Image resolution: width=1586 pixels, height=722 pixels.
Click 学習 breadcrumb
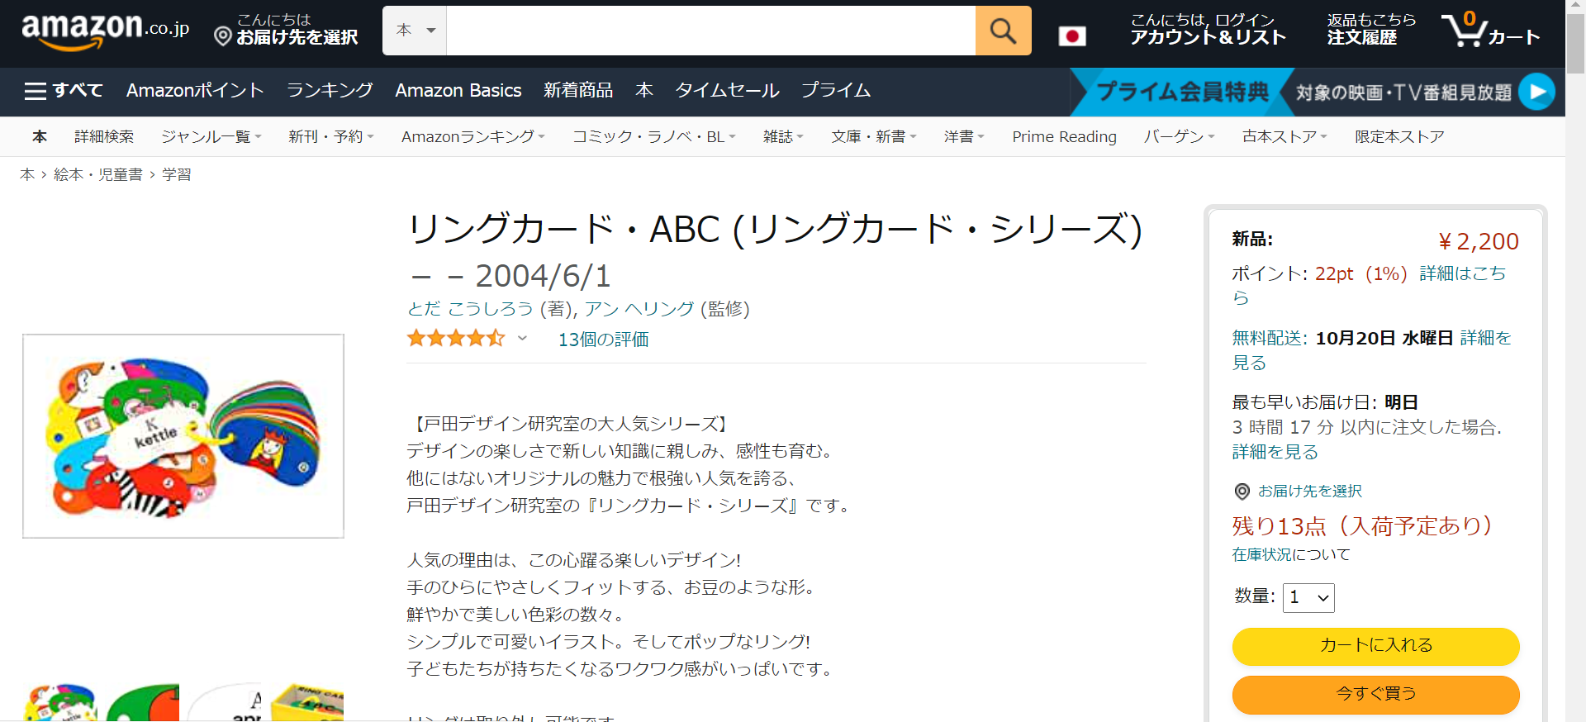click(177, 174)
